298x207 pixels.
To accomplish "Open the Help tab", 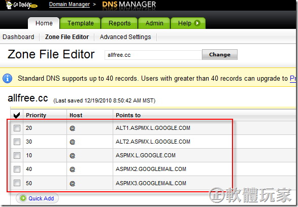I will pos(188,23).
